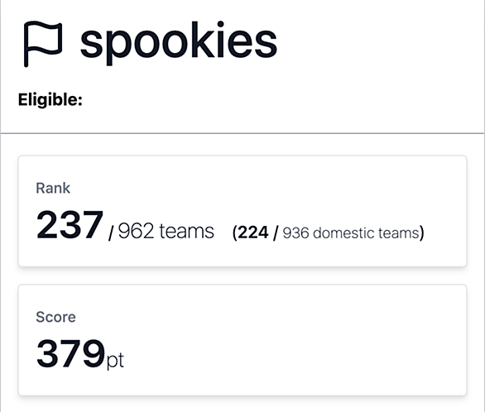Click the Rank label text

53,188
